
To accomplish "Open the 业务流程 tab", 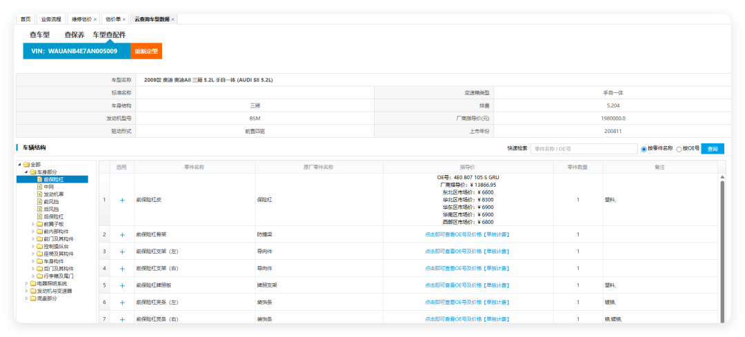I will coord(51,19).
